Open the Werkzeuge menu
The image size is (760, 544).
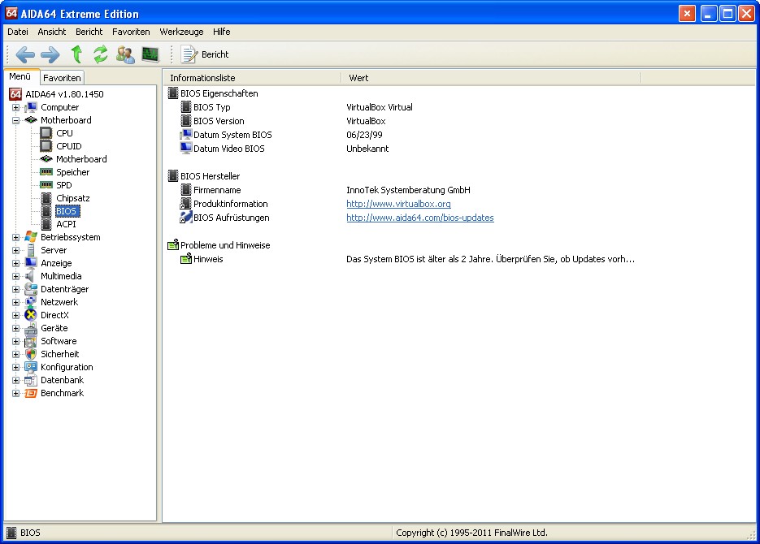click(181, 32)
